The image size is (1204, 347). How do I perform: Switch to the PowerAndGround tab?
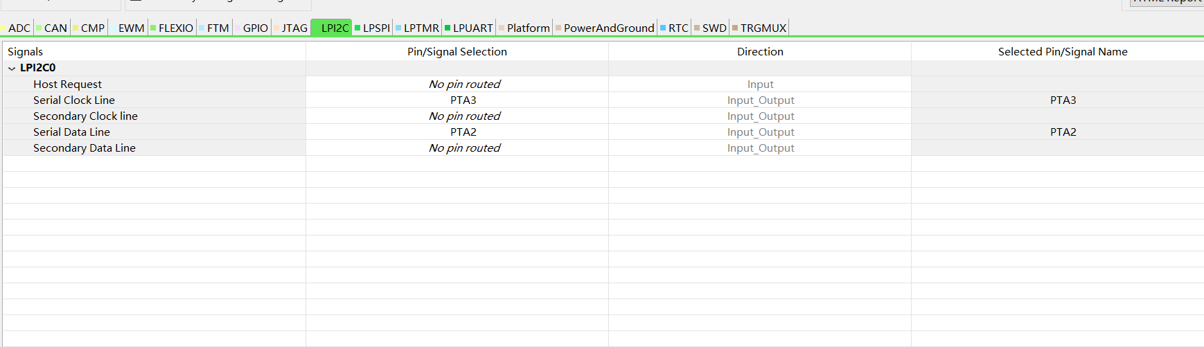(605, 28)
